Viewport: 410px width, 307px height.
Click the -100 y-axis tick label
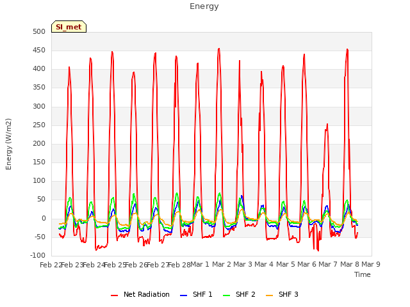coord(38,255)
